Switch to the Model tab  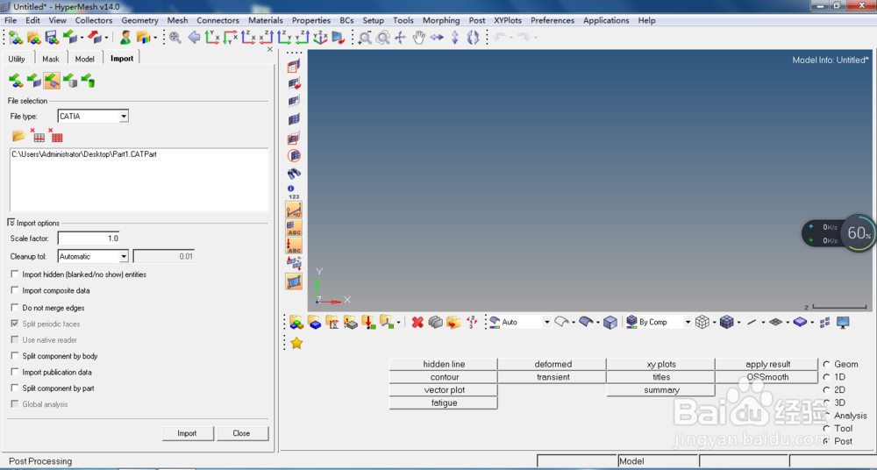point(84,59)
